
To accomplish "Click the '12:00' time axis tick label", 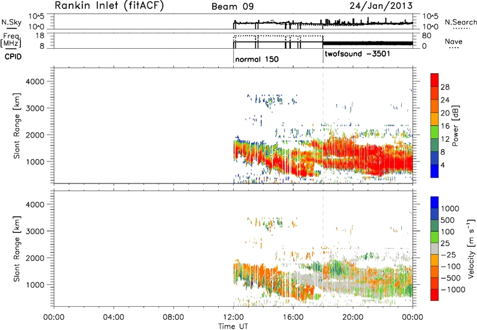I will click(233, 317).
